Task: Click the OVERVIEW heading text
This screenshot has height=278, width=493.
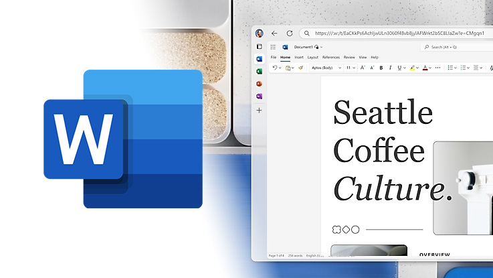Action: pos(435,255)
